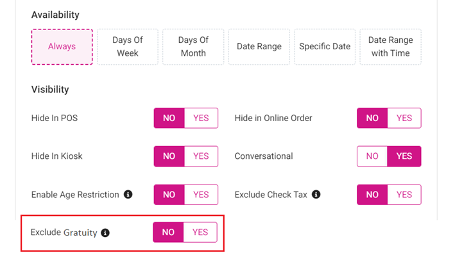Set Conversational to NO

click(x=372, y=156)
